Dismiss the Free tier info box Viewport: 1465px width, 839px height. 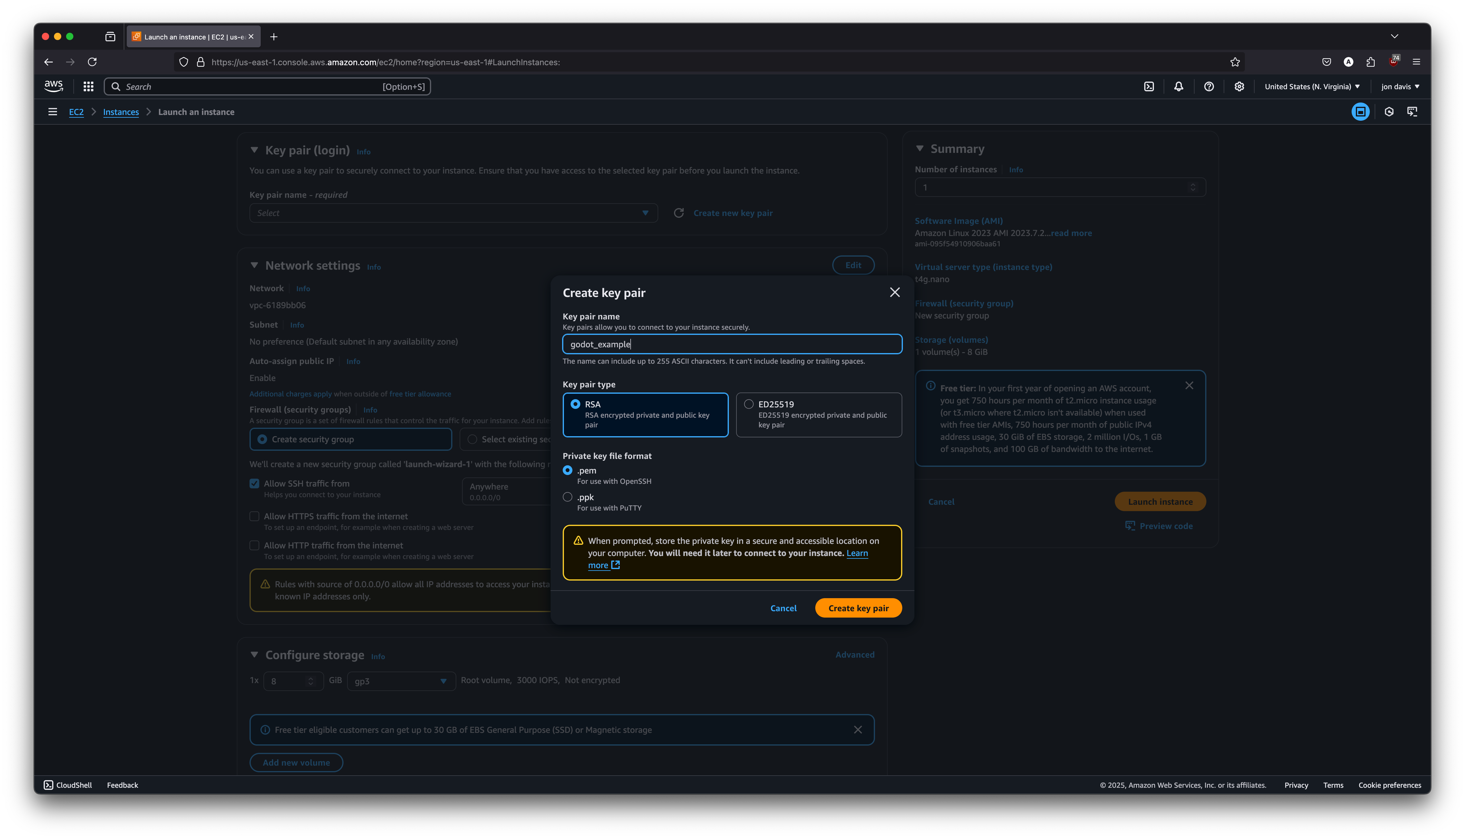click(1189, 386)
